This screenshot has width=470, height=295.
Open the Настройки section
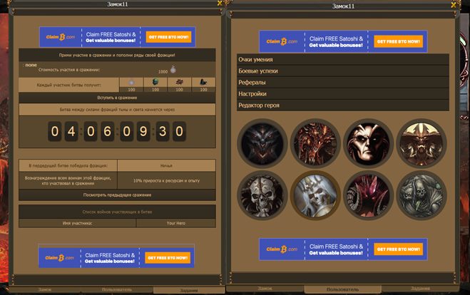[342, 93]
